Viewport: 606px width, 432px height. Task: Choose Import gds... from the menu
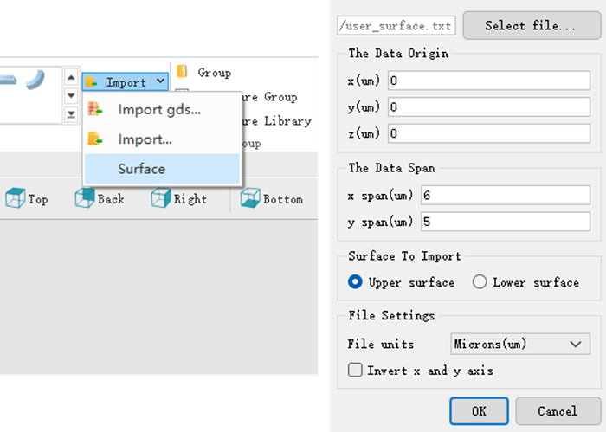coord(163,110)
